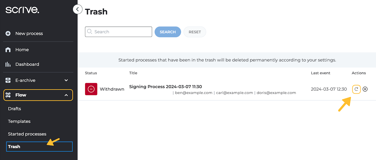
Task: Collapse the sidebar with the arrow button
Action: [x=77, y=9]
